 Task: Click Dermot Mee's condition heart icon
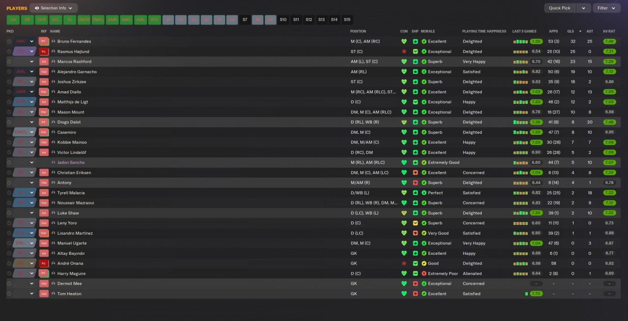[404, 283]
